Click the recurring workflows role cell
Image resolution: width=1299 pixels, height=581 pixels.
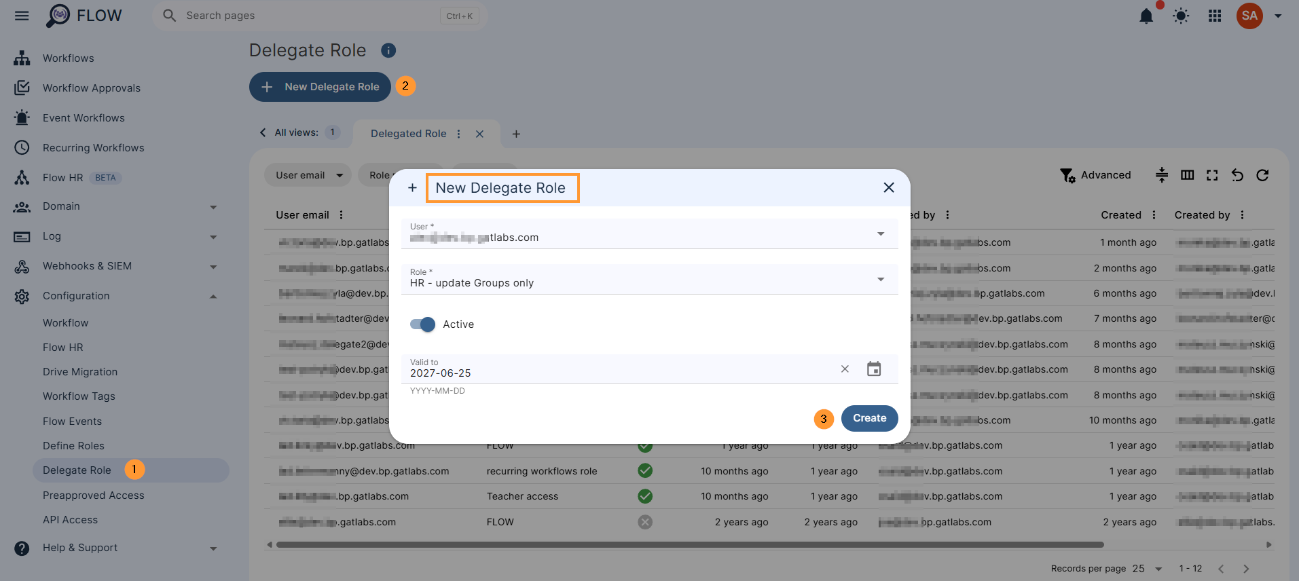(x=542, y=471)
